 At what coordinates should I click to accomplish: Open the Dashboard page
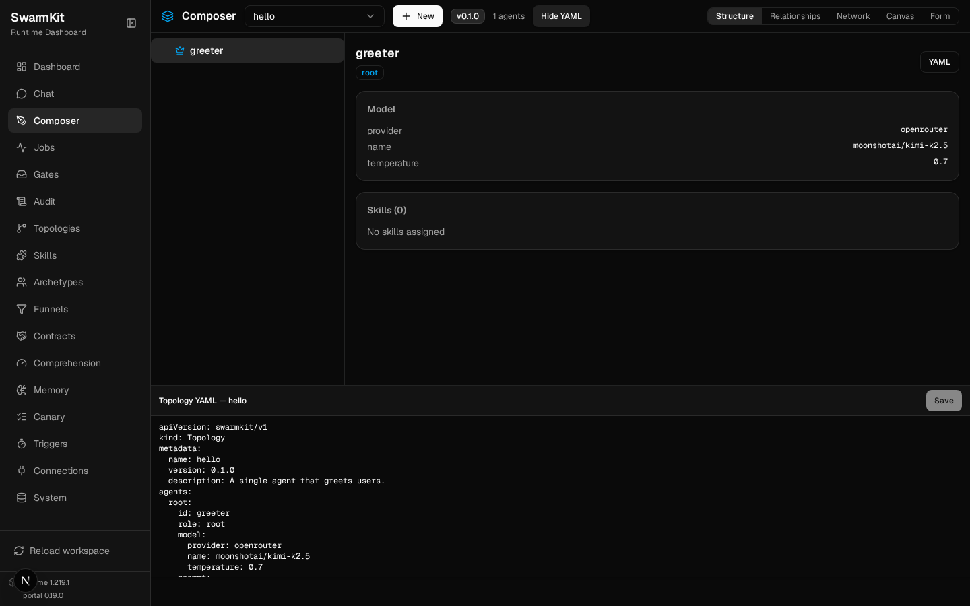tap(75, 67)
